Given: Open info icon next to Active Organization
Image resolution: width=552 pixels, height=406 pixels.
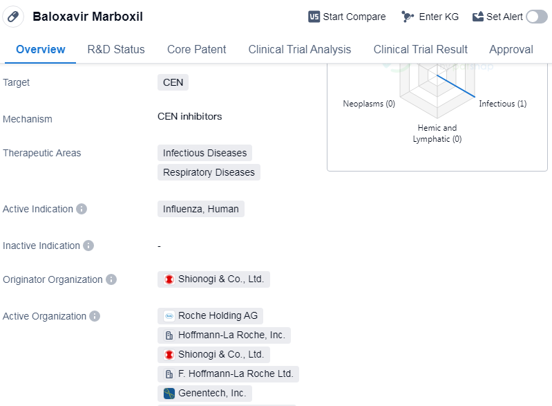Looking at the screenshot, I should tap(95, 316).
